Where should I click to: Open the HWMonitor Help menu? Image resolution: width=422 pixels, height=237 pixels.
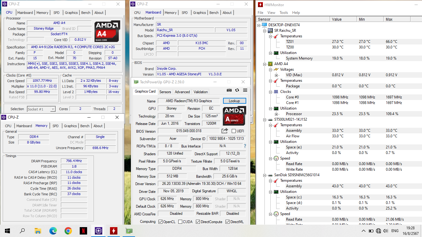296,13
